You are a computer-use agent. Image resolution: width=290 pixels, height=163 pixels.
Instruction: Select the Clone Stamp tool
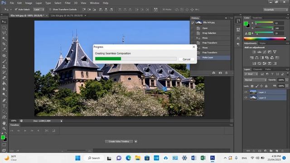point(4,67)
